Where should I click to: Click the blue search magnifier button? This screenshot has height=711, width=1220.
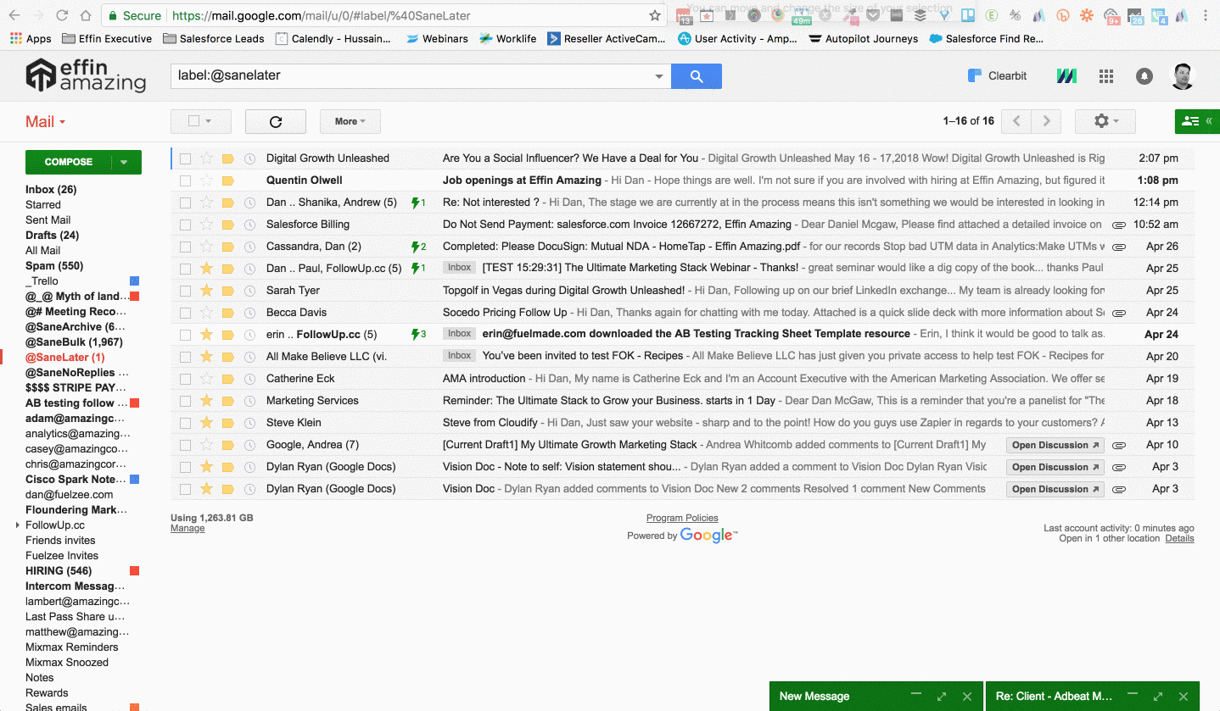click(696, 76)
